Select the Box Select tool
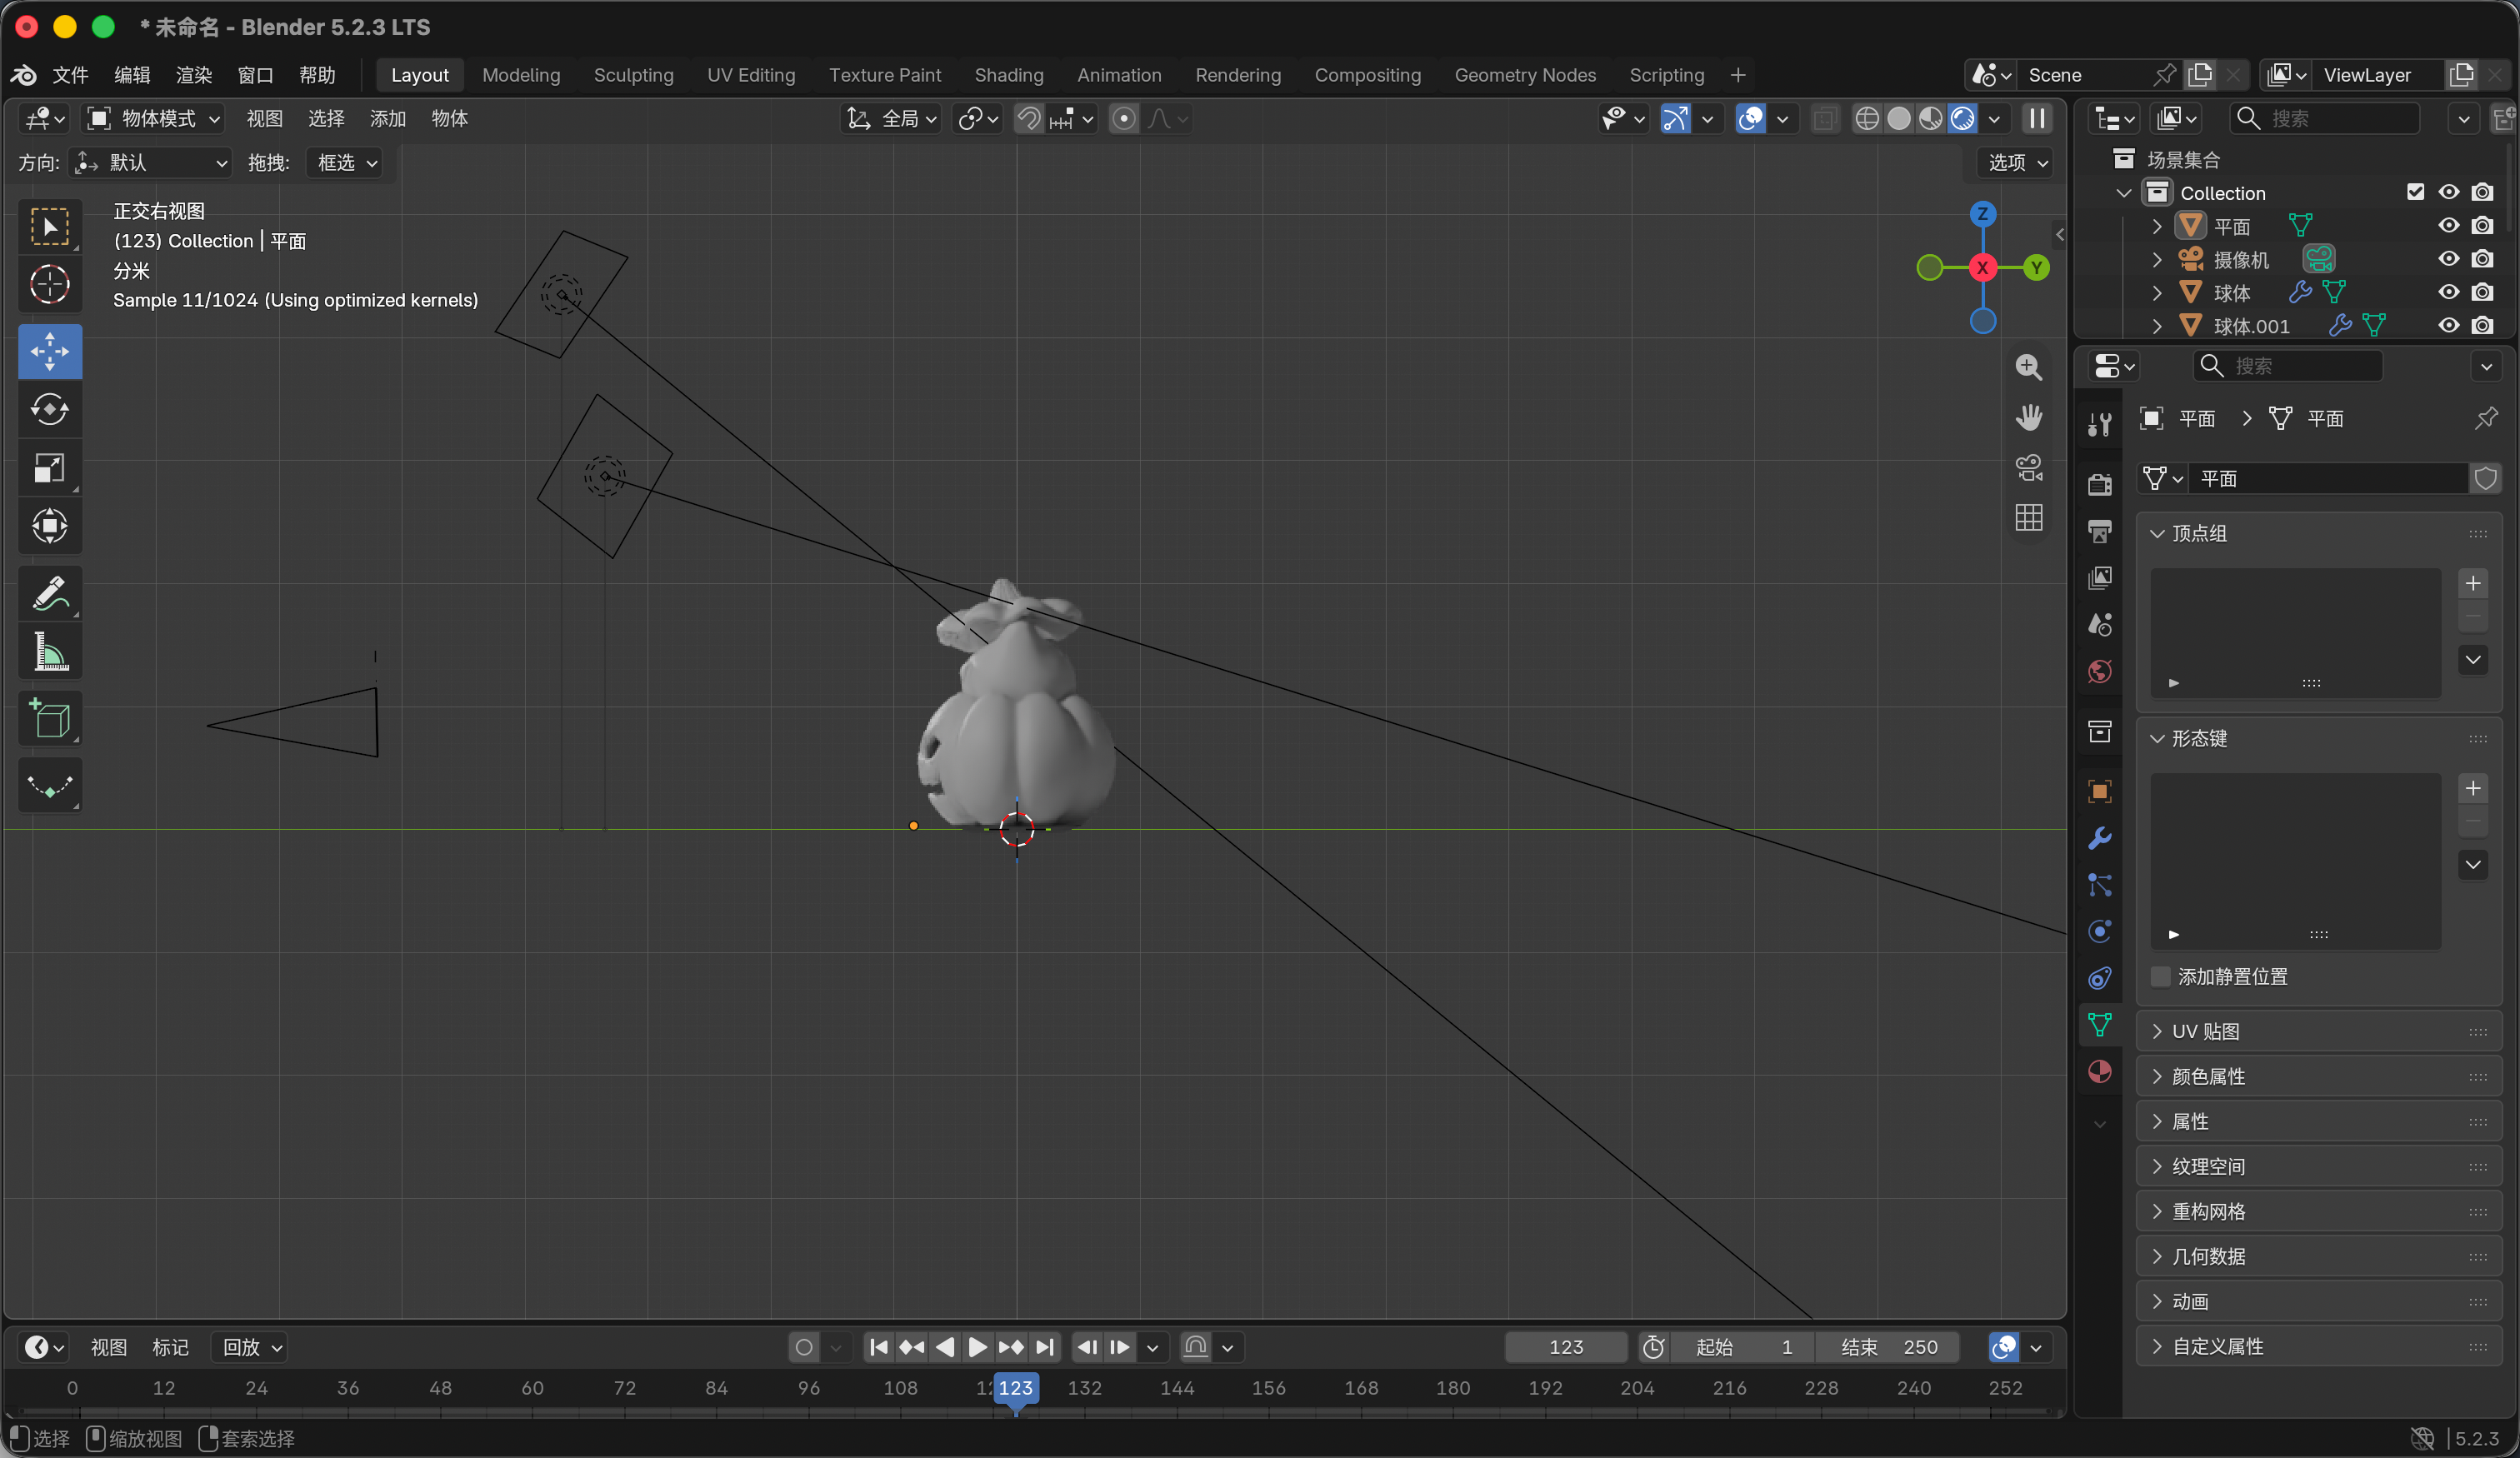Image resolution: width=2520 pixels, height=1458 pixels. (x=50, y=227)
